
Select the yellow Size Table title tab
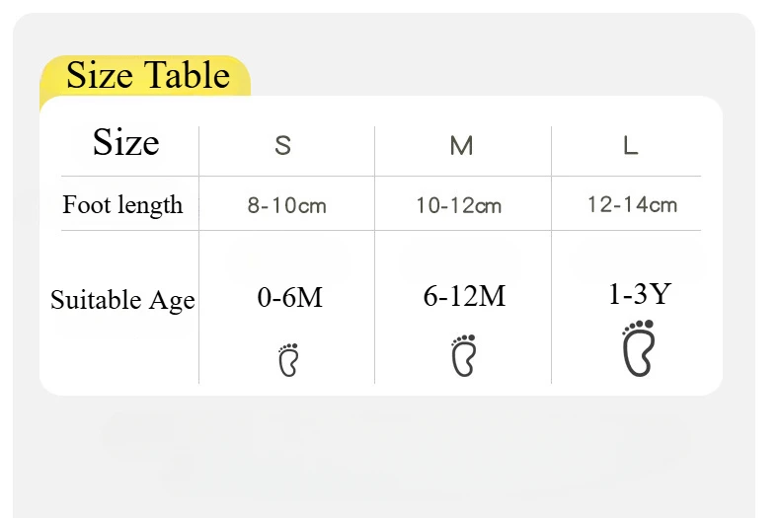(146, 76)
